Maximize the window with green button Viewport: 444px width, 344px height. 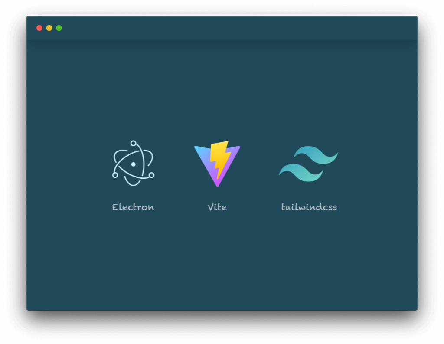pyautogui.click(x=59, y=28)
